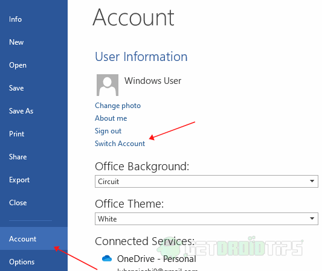Select the OneDrive - Personal service entry
322x271 pixels.
click(x=156, y=259)
